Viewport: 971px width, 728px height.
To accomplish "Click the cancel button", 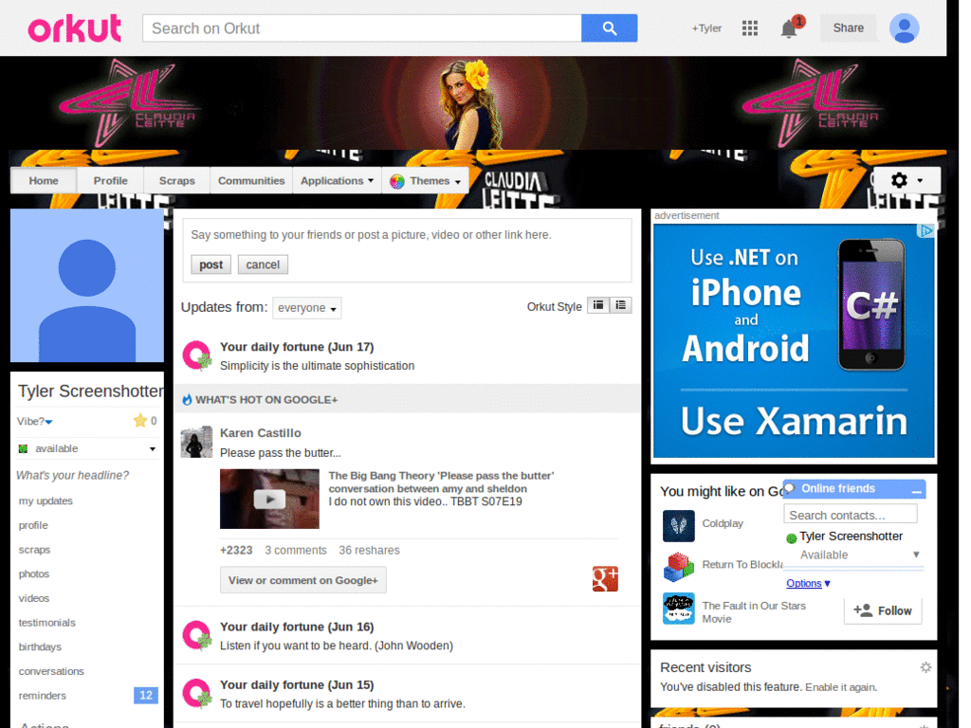I will click(263, 264).
